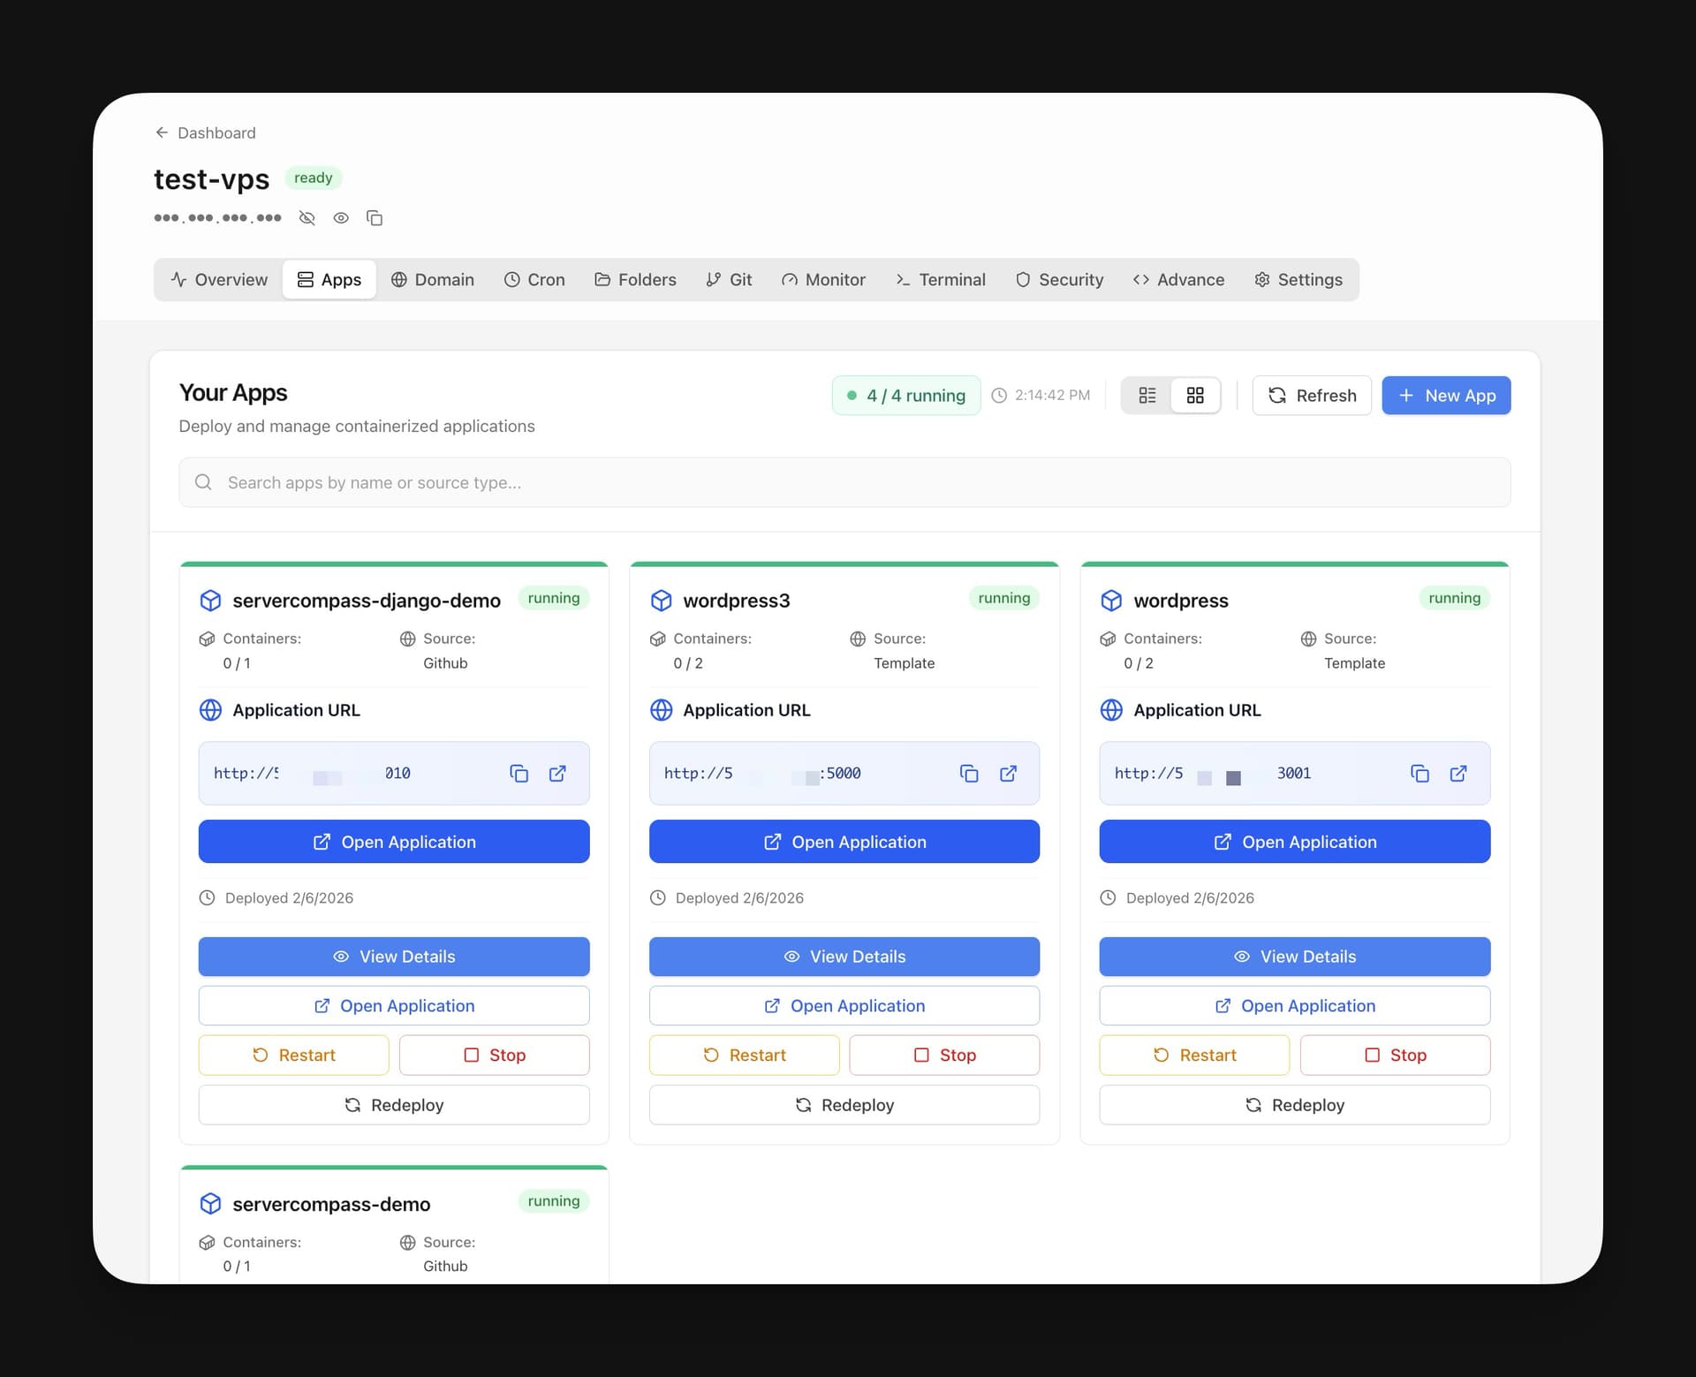
Task: Copy the server IP address
Action: 375,217
